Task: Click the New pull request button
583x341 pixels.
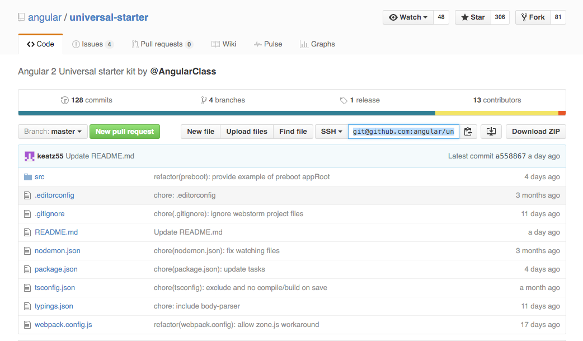Action: tap(125, 132)
